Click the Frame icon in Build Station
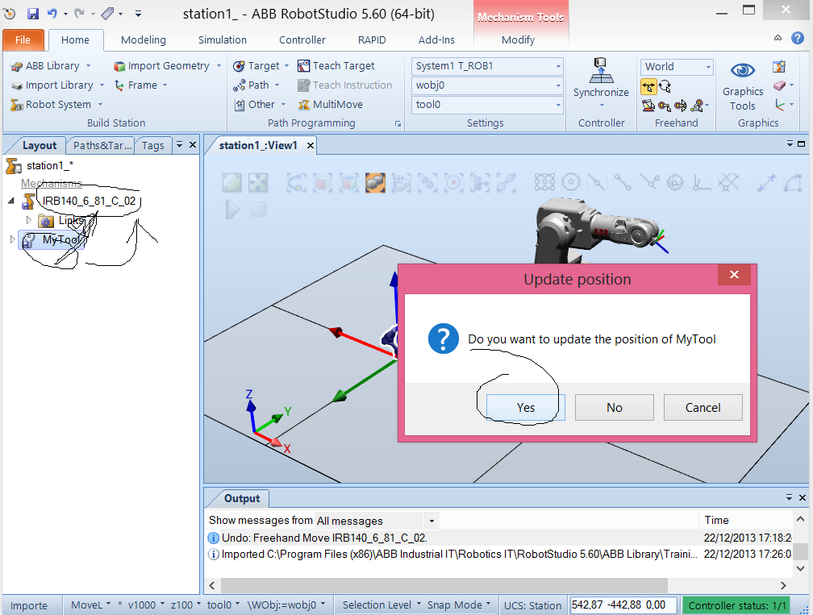 click(x=119, y=85)
